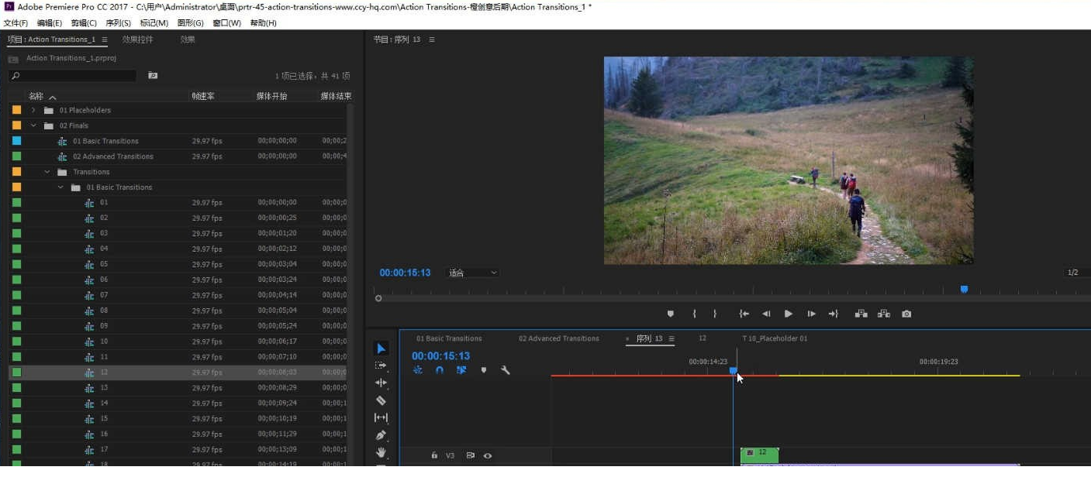Select the Pen tool
The height and width of the screenshot is (484, 1091).
pyautogui.click(x=381, y=435)
